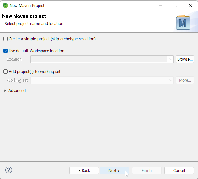Click inside the Location input field
This screenshot has width=198, height=179.
[99, 59]
